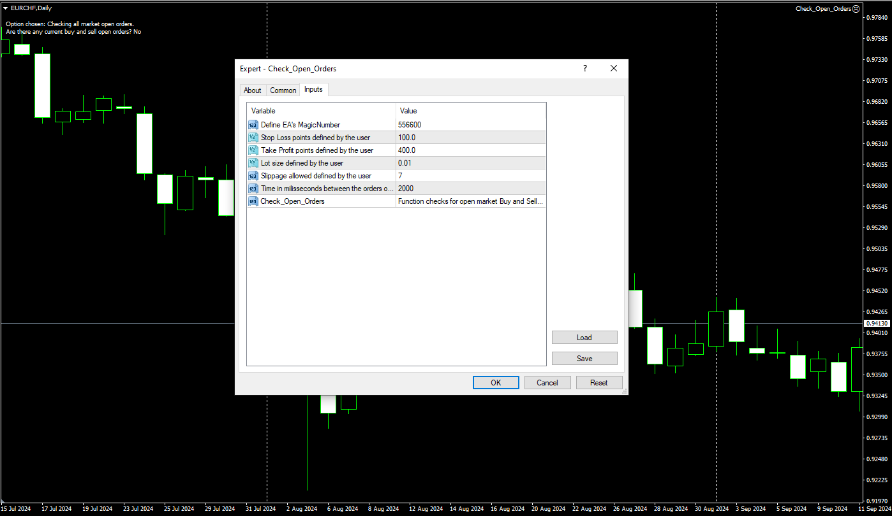Click the Slippage allowed row icon

[253, 176]
